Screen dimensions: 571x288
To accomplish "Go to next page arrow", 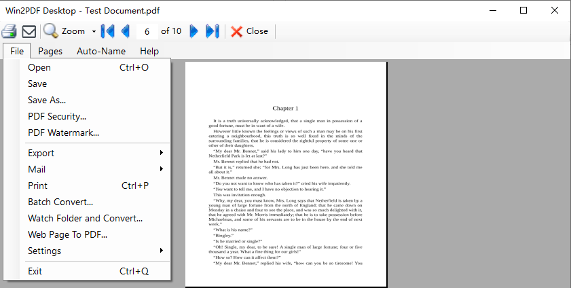I will click(194, 31).
